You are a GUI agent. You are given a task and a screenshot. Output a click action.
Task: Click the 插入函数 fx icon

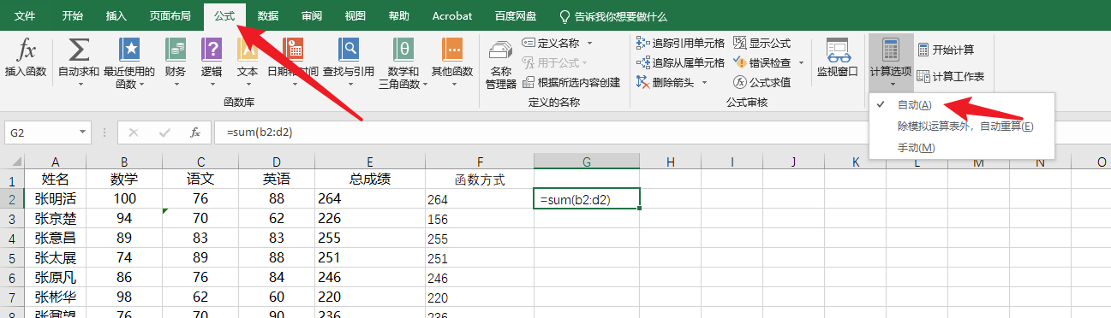(26, 49)
